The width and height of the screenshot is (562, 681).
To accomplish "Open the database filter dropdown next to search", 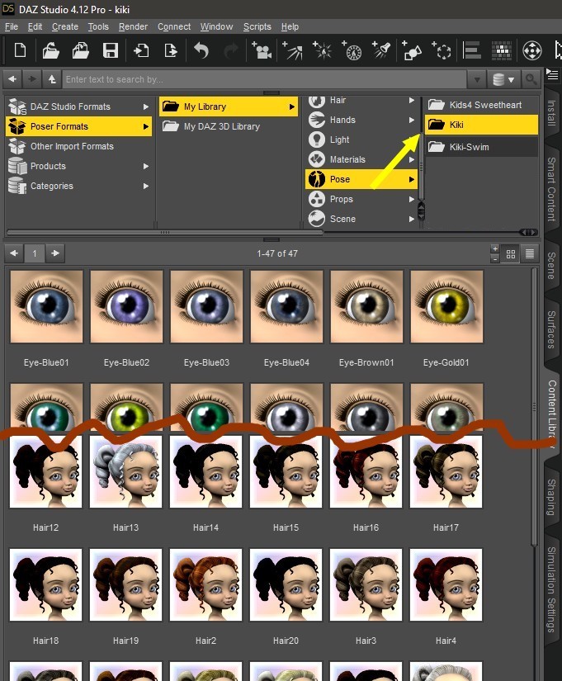I will [503, 79].
